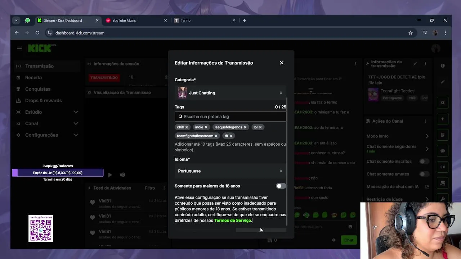Open the hamburger menu next to Kick logo

pos(19,48)
